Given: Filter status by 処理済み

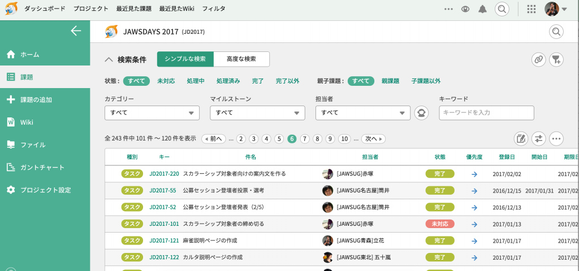Looking at the screenshot, I should 228,81.
